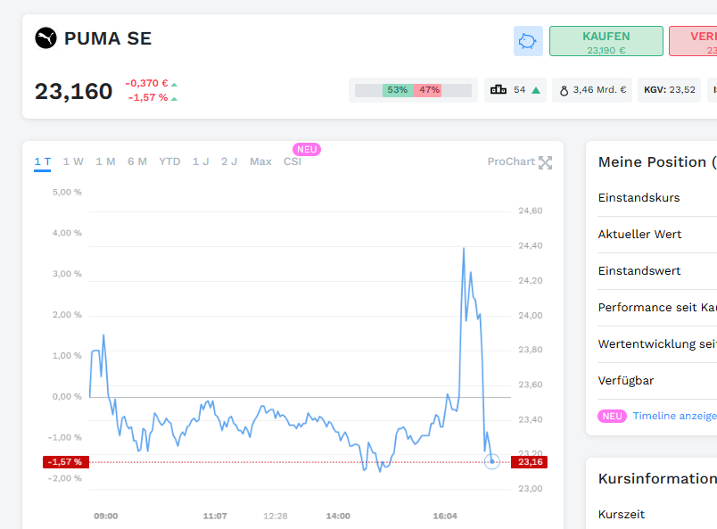Click the Puma logo icon
Viewport: 717px width, 529px height.
coord(45,38)
